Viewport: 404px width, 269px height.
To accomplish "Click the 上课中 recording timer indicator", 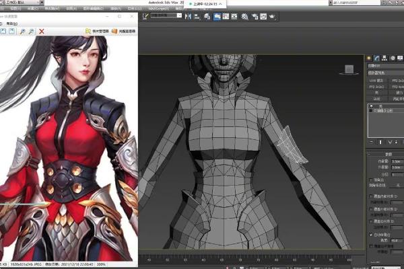I will [205, 4].
